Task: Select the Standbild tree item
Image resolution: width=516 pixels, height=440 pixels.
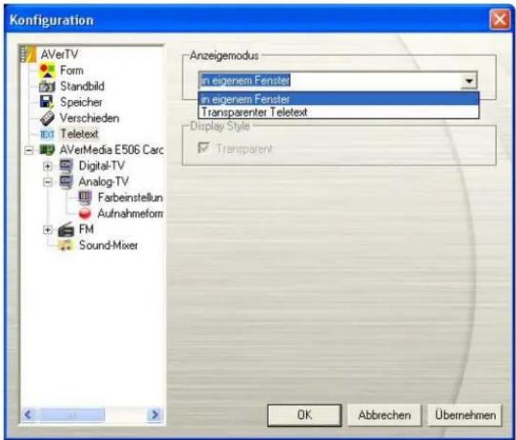Action: [x=82, y=86]
